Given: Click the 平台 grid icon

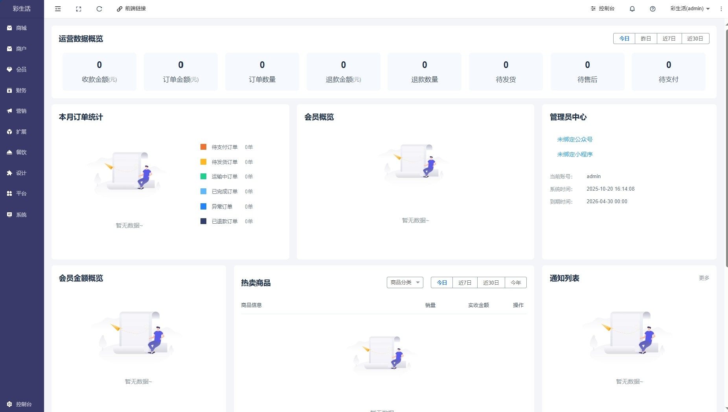Looking at the screenshot, I should click(9, 193).
